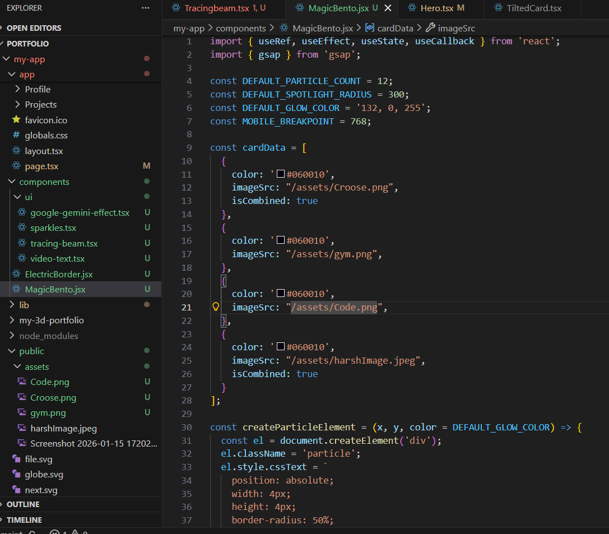609x534 pixels.
Task: Click the color swatch on line 11
Action: (281, 174)
